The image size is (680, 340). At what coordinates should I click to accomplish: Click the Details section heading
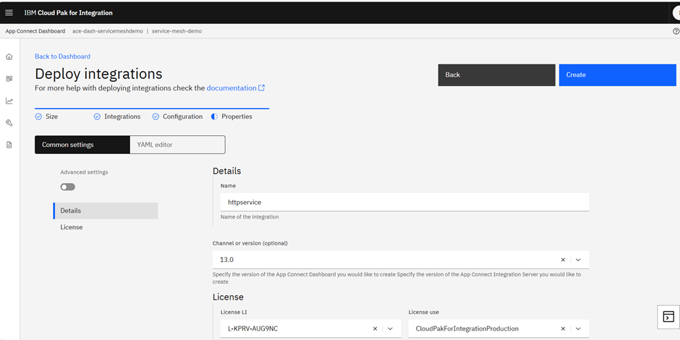[227, 171]
